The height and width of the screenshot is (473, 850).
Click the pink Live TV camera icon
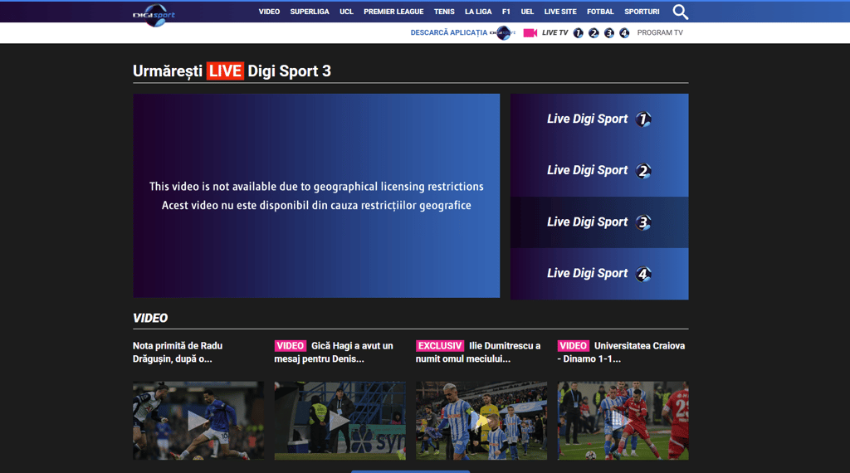(530, 33)
